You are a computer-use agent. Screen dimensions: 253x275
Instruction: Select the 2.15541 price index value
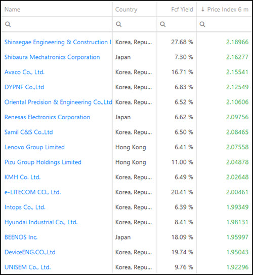(237, 72)
